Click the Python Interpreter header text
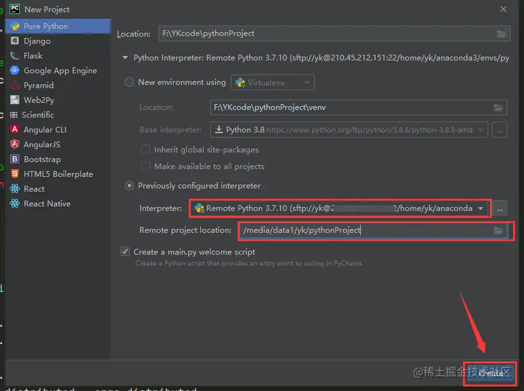 [322, 58]
